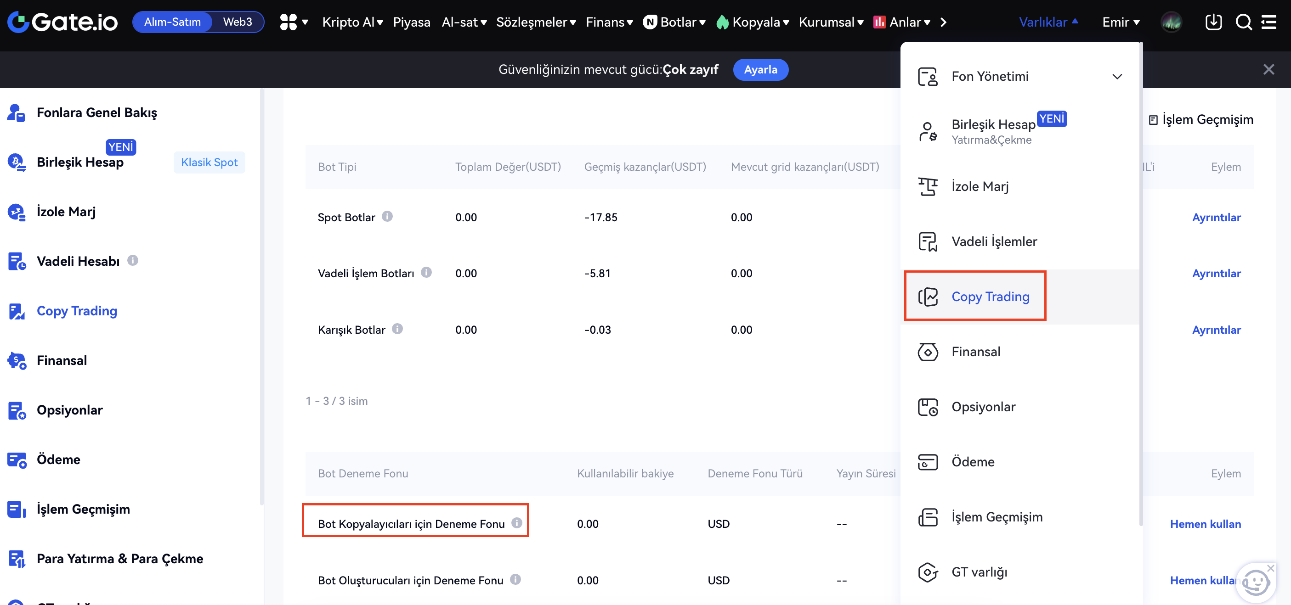1291x605 pixels.
Task: Click the app download icon in header
Action: (1213, 22)
